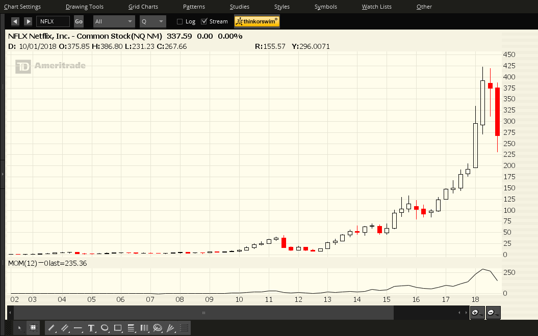Click the horizontal chart scrollbar thumb
Image resolution: width=538 pixels, height=336 pixels.
tap(203, 313)
